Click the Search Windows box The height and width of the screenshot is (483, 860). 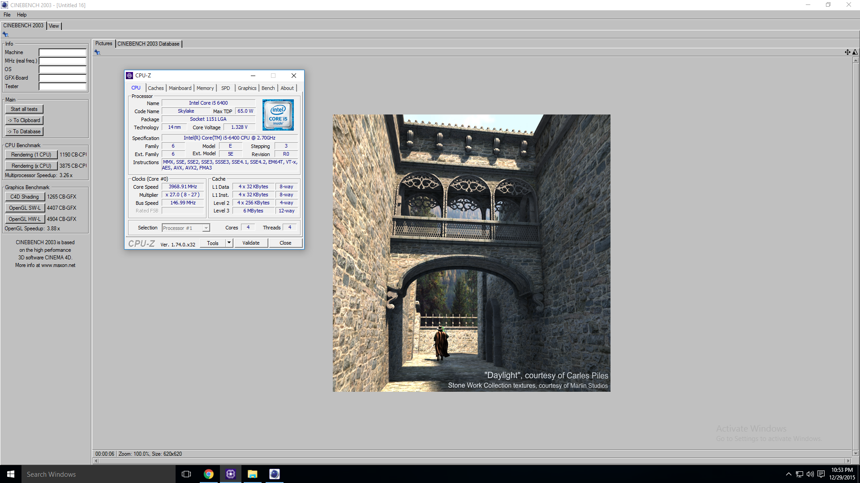pyautogui.click(x=99, y=474)
